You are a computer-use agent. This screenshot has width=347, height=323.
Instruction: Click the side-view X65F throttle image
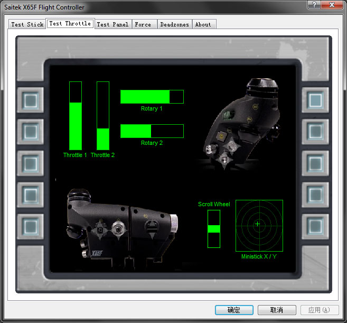click(121, 228)
